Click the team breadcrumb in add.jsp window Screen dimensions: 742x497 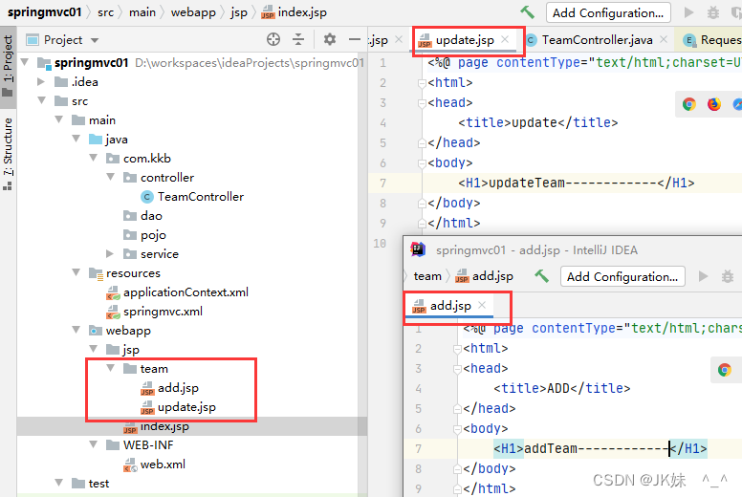(427, 276)
